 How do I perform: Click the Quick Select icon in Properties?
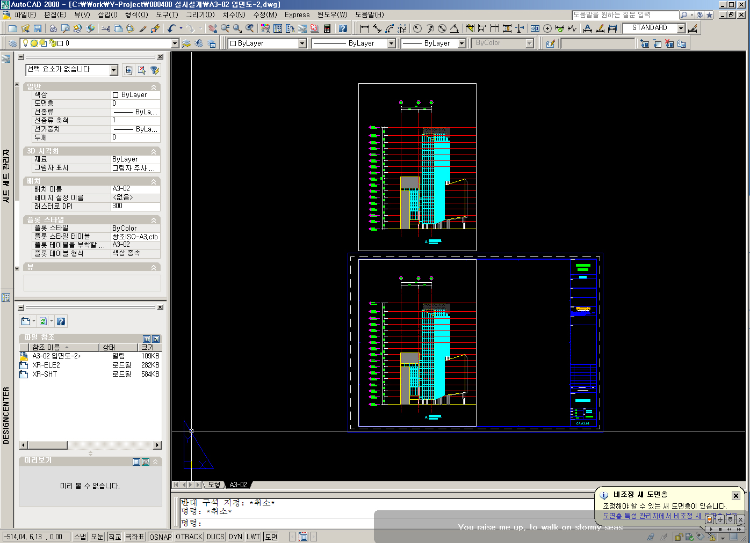pos(154,70)
